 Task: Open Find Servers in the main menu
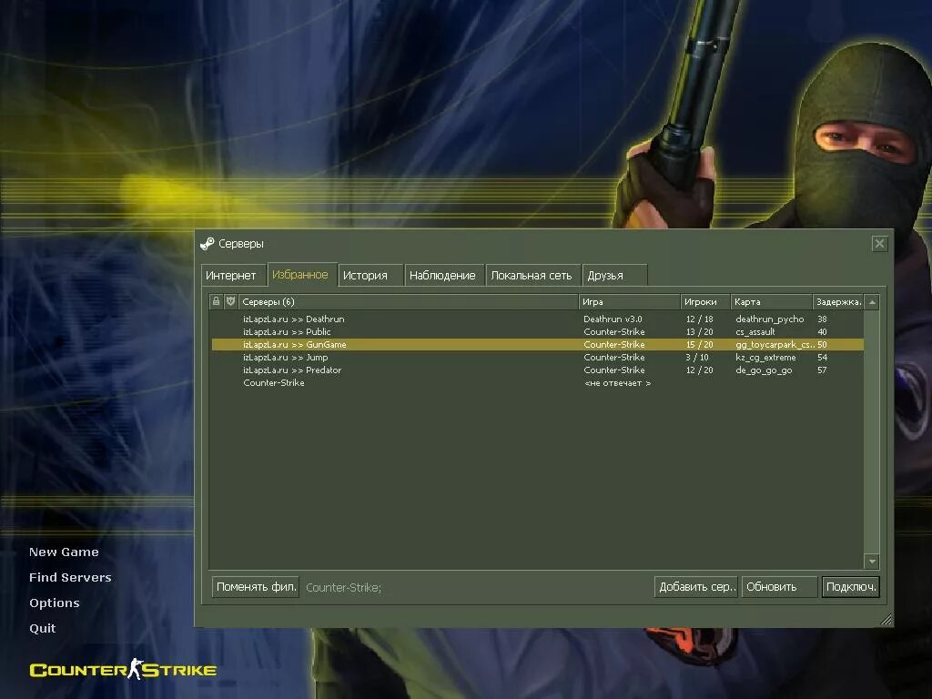[70, 577]
